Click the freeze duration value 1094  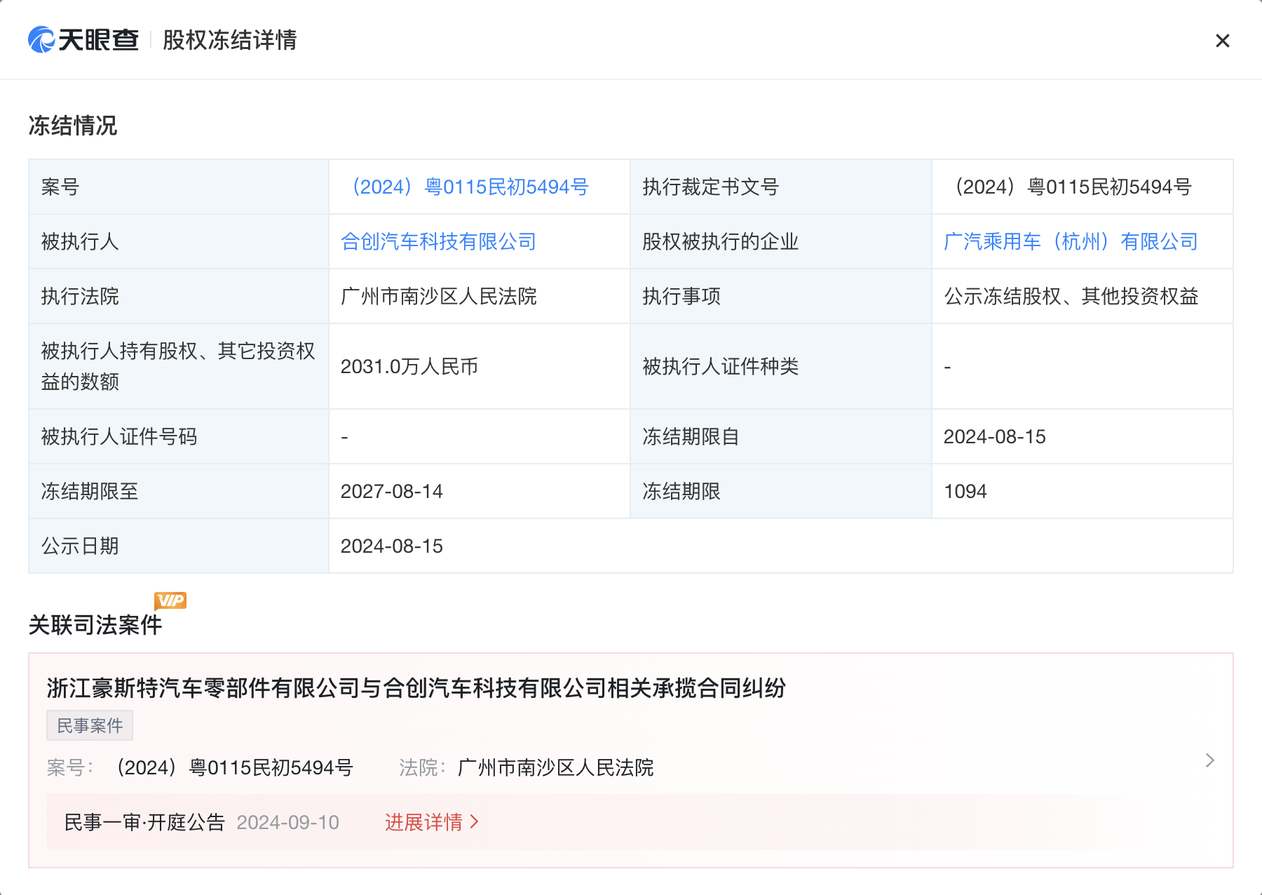(965, 492)
